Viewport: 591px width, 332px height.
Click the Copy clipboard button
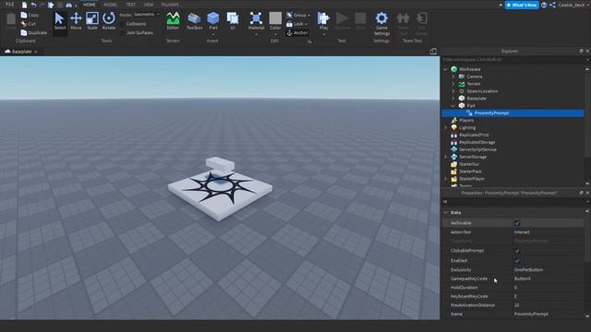[x=30, y=15]
